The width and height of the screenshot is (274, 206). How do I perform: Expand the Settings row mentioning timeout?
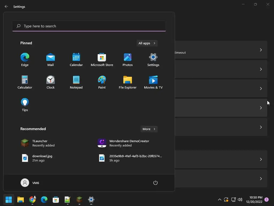point(221,50)
